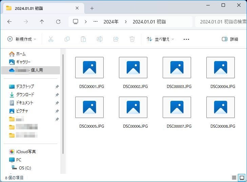This screenshot has height=182, width=247.
Task: Refresh the current folder view
Action: point(58,22)
